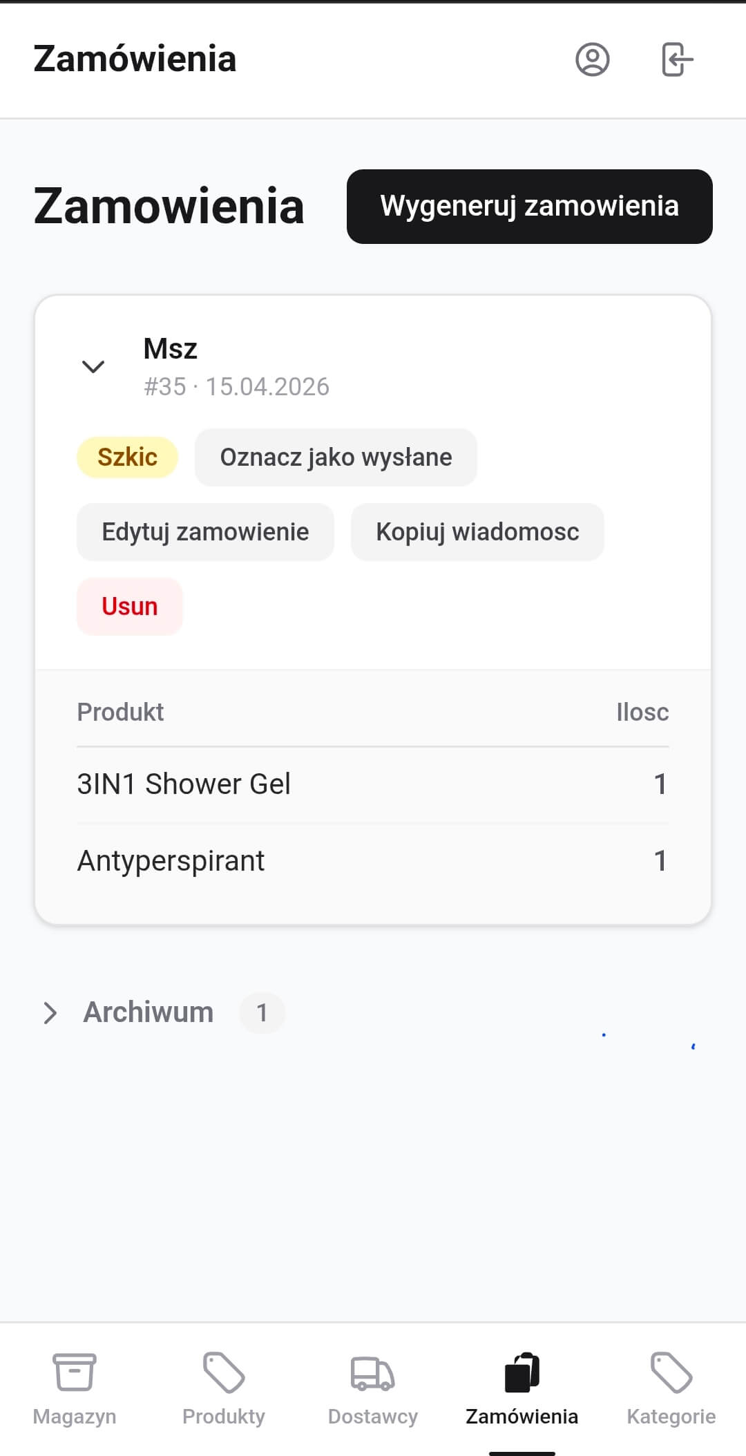Collapse the Msz order card chevron
Image resolution: width=746 pixels, height=1456 pixels.
tap(93, 366)
